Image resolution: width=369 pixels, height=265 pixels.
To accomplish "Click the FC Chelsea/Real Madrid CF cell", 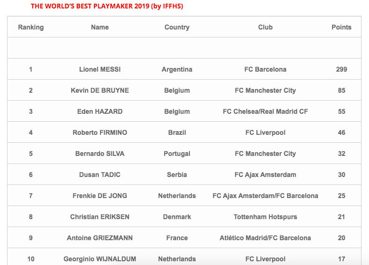I will pos(265,111).
